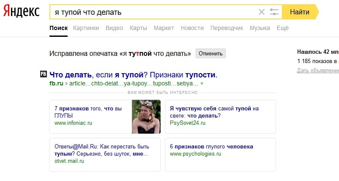
Task: Expand the Ещё menu
Action: click(283, 28)
